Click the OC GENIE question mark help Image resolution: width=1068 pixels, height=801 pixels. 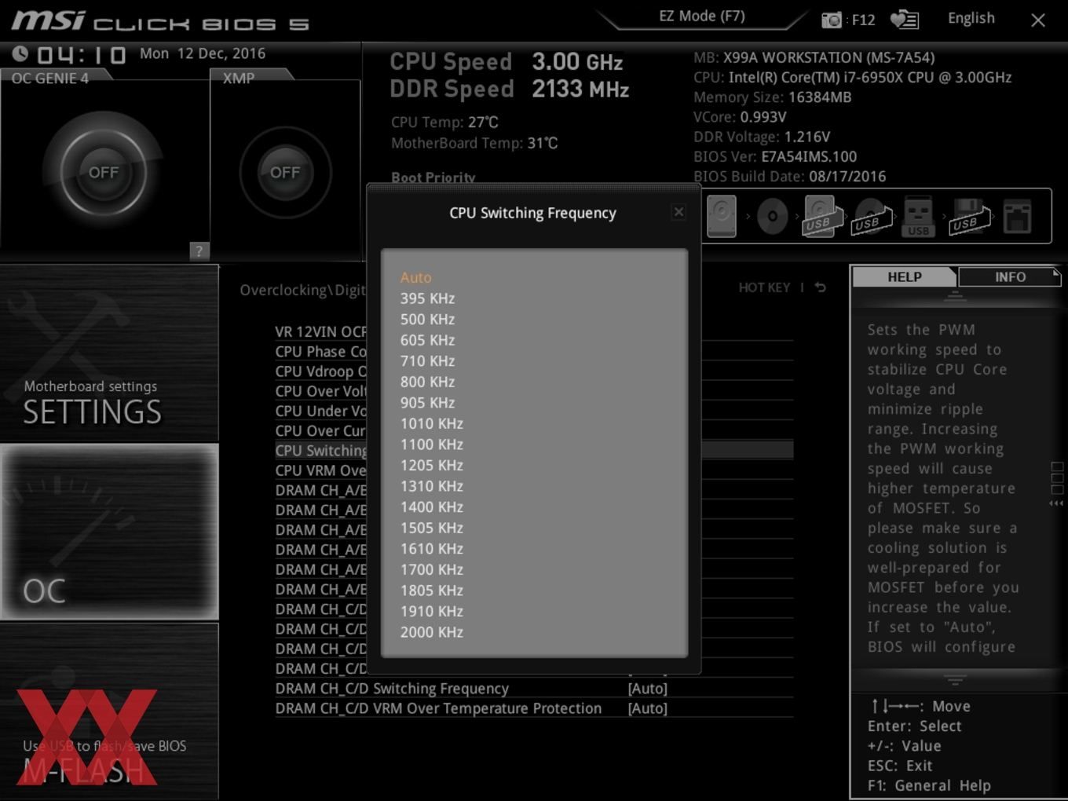point(199,251)
